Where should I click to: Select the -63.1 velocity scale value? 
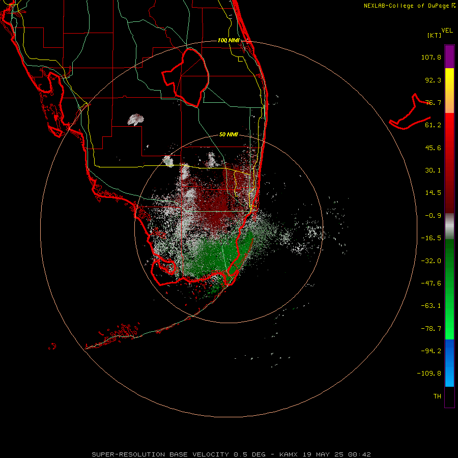click(431, 306)
